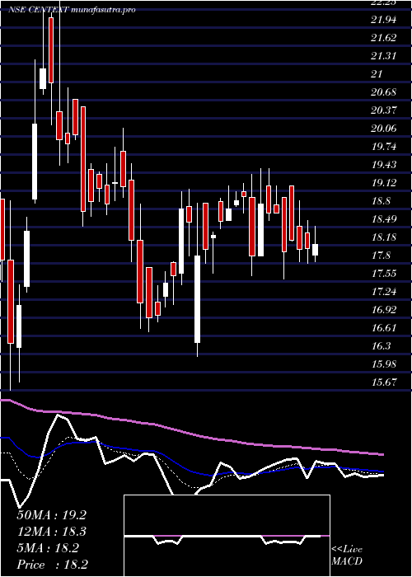
Task: Click the Live MACD inset chart
Action: tap(227, 536)
